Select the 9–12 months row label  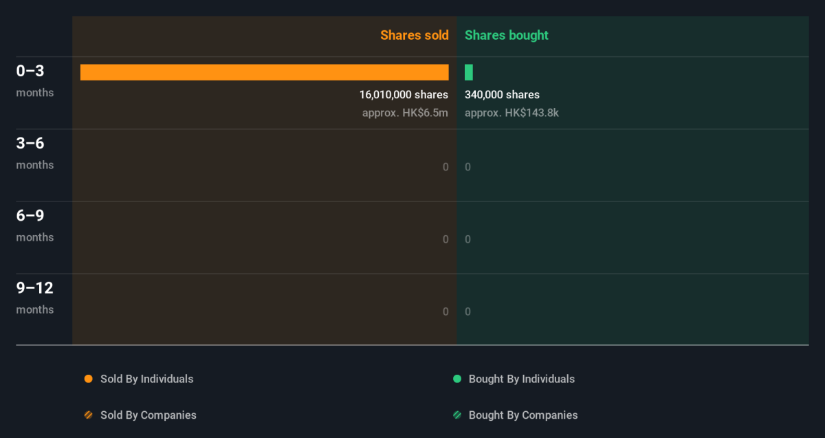[35, 297]
